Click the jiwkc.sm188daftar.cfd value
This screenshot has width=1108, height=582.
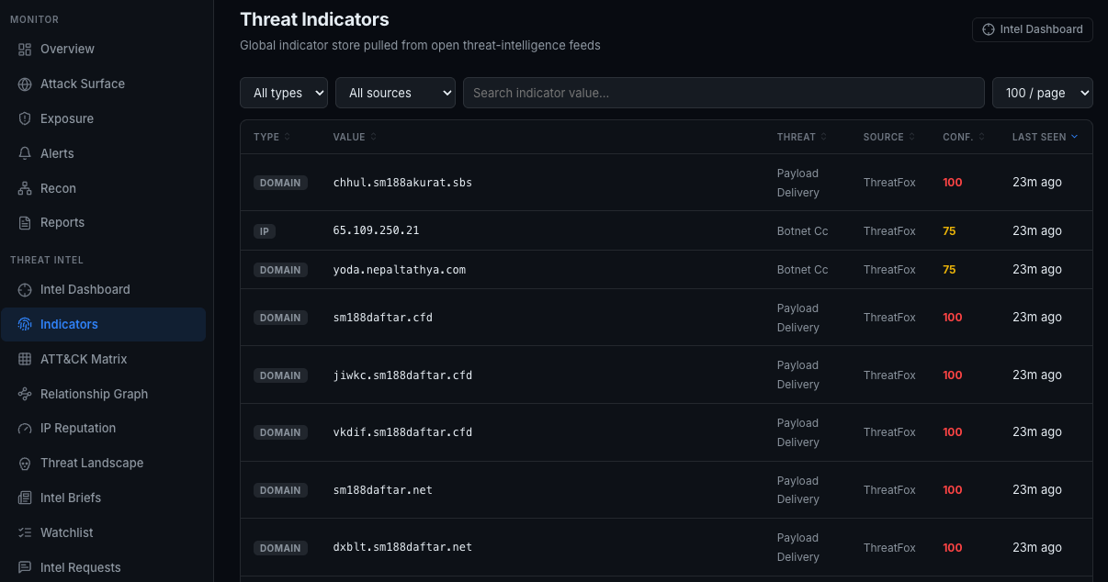(402, 375)
